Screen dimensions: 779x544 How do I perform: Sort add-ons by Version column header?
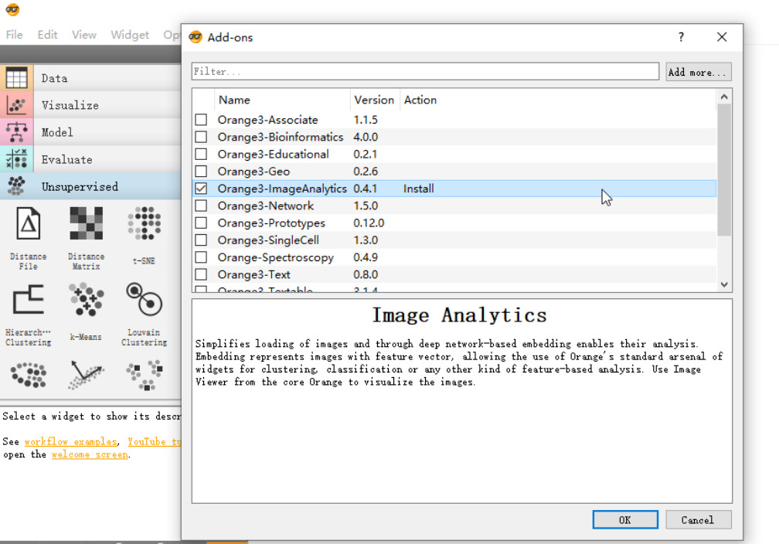coord(374,100)
